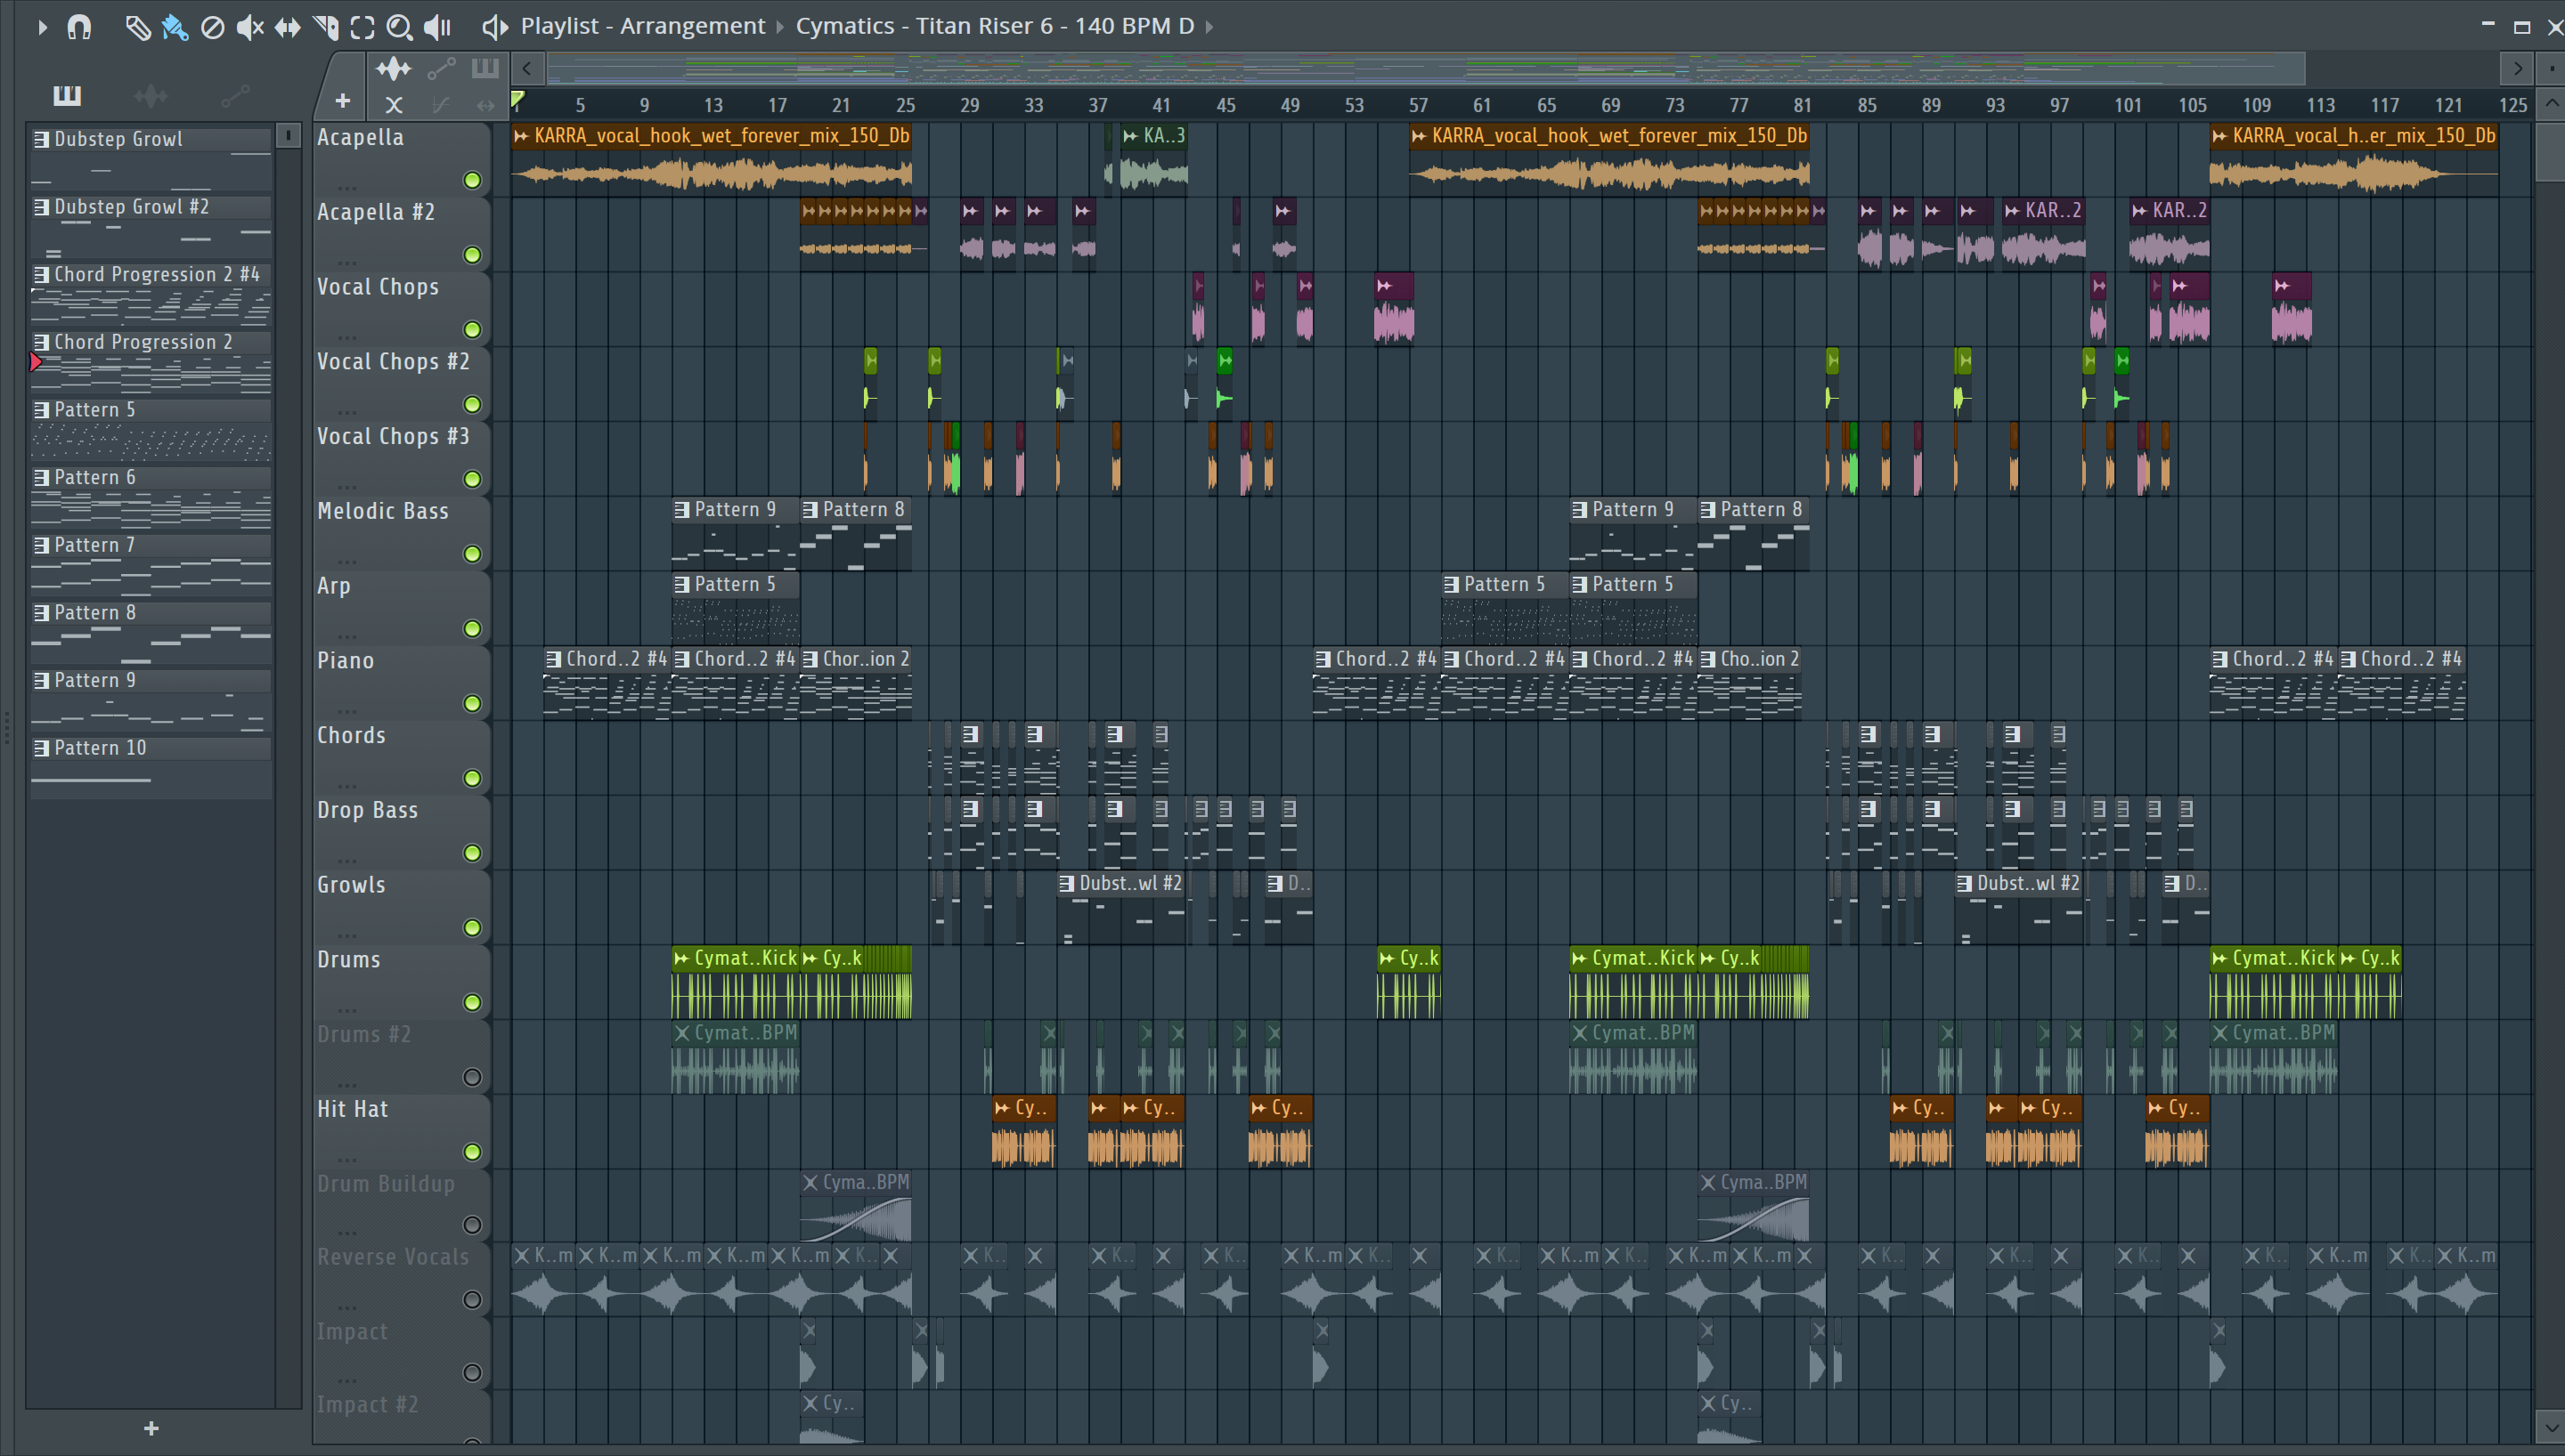Viewport: 2565px width, 1456px height.
Task: Add a new playlist track with plus button
Action: 342,101
